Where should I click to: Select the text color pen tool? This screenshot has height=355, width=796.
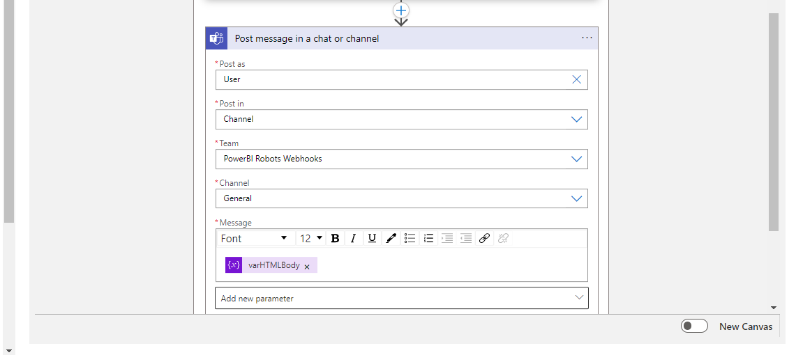click(391, 238)
